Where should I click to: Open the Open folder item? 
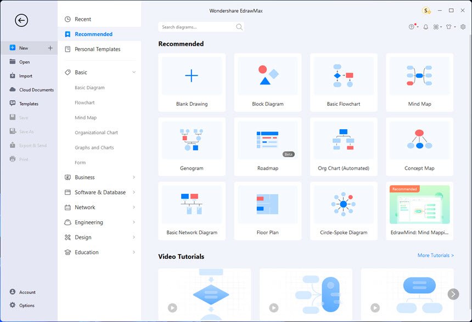pyautogui.click(x=20, y=62)
